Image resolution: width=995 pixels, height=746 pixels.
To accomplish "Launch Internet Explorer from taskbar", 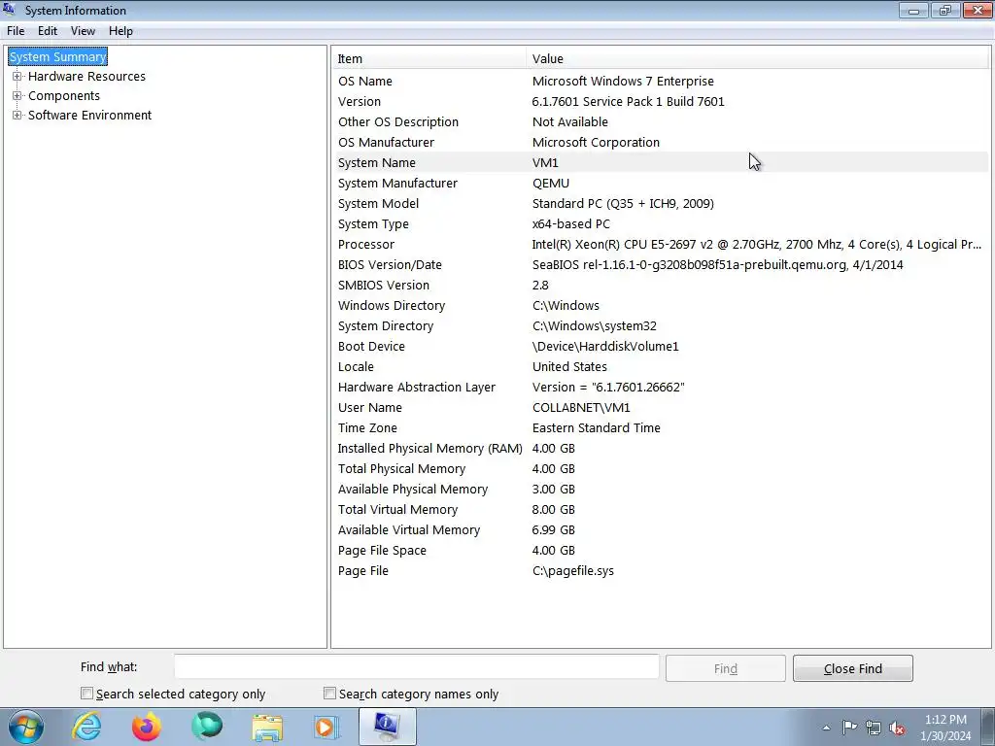I will [86, 727].
